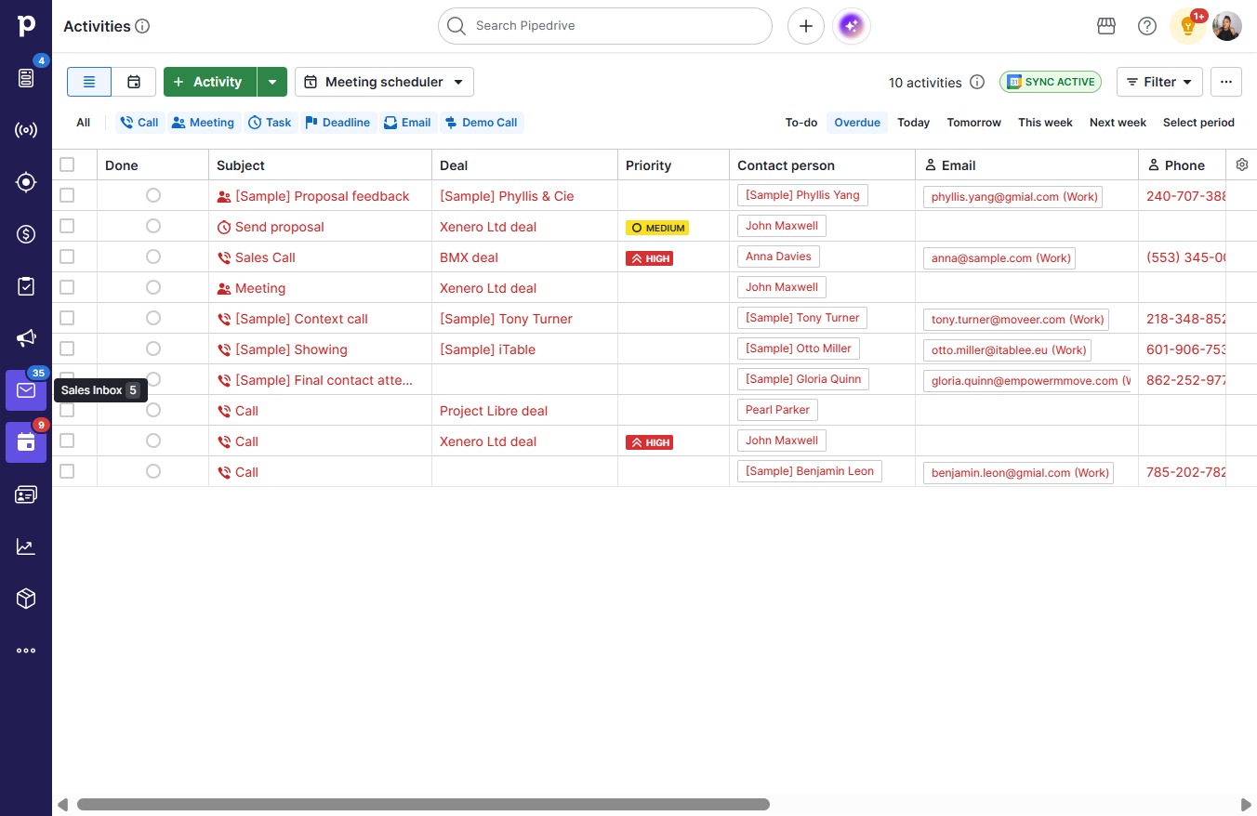
Task: Show Overdue activities
Action: [857, 123]
